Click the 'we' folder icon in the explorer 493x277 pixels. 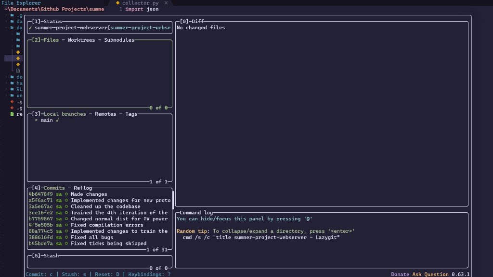pyautogui.click(x=12, y=95)
